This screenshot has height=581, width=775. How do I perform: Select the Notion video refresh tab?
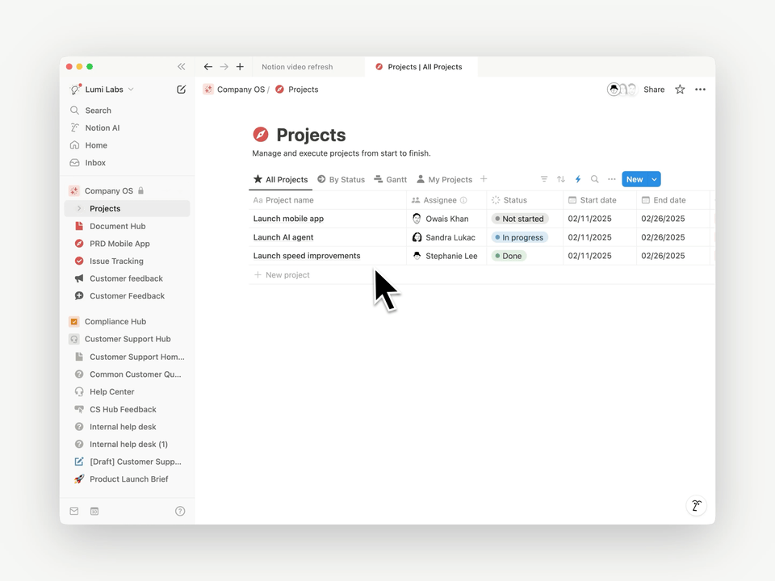pyautogui.click(x=297, y=67)
